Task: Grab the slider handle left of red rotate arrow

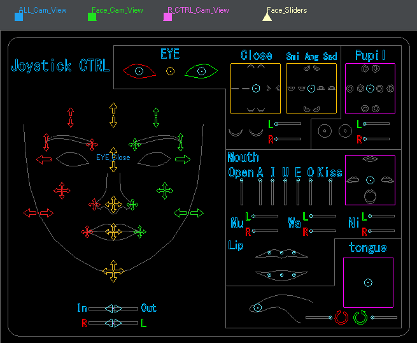Action: click(330, 317)
